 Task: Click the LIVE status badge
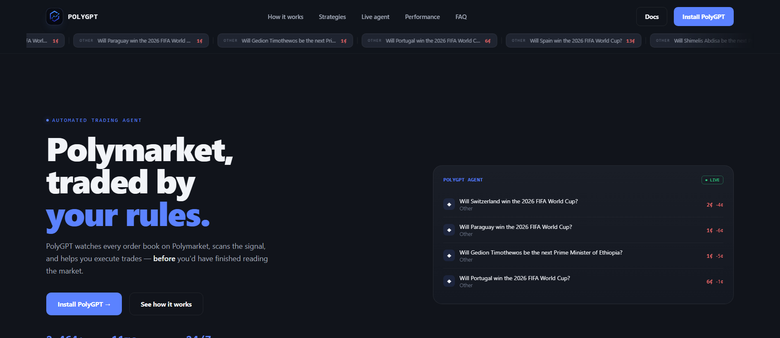[x=712, y=180]
